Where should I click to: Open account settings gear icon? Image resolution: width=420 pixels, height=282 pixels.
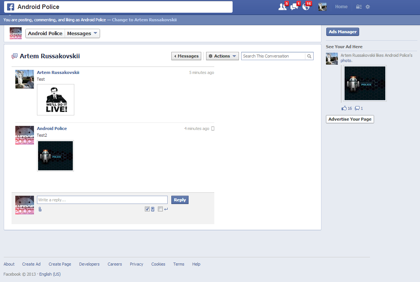[x=368, y=7]
